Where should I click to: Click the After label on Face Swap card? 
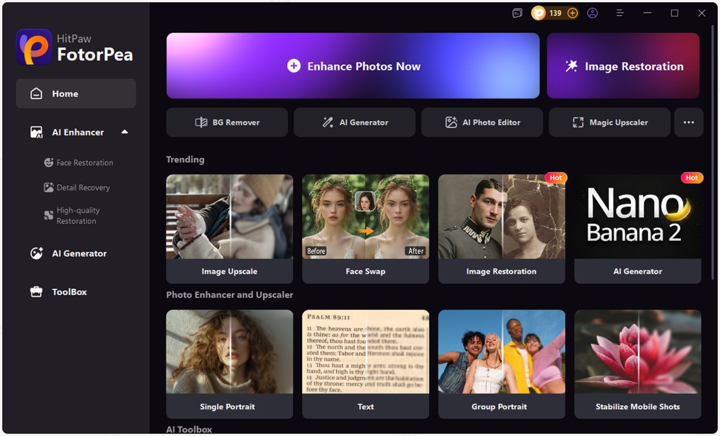pos(416,251)
